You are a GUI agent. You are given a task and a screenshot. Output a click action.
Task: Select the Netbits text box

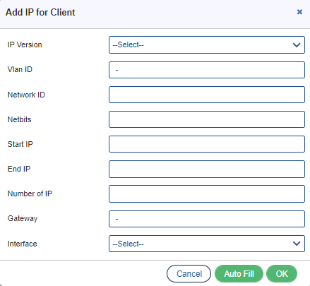(x=207, y=119)
